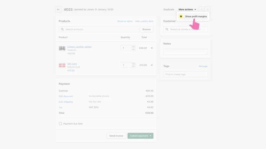Check the Payment due later checkbox
The height and width of the screenshot is (149, 266).
coord(61,124)
